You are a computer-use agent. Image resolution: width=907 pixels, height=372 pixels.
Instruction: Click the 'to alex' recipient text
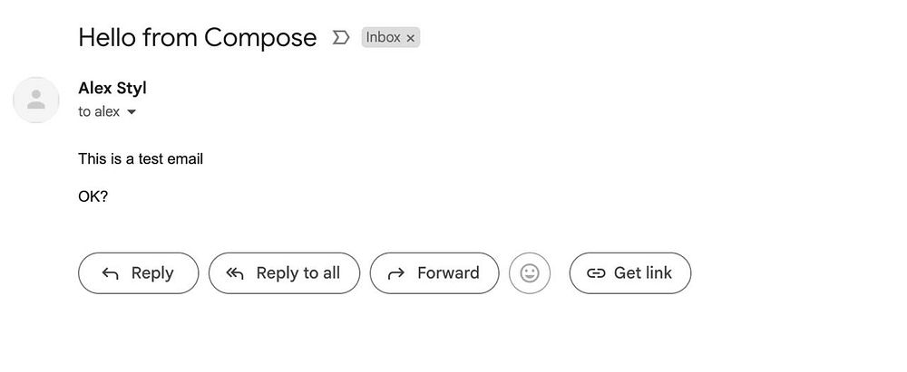coord(99,111)
